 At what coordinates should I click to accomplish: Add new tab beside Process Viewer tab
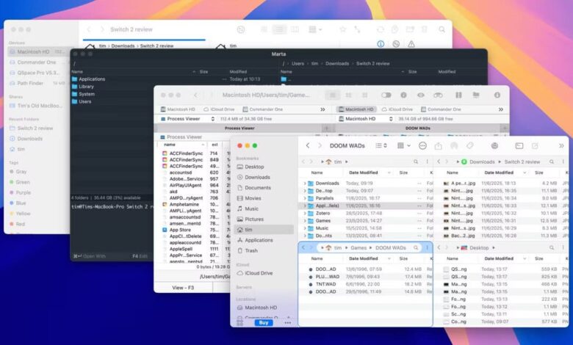(x=327, y=128)
